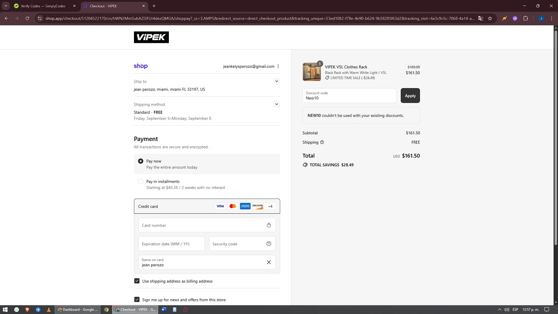Open Word from the taskbar

[x=164, y=310]
